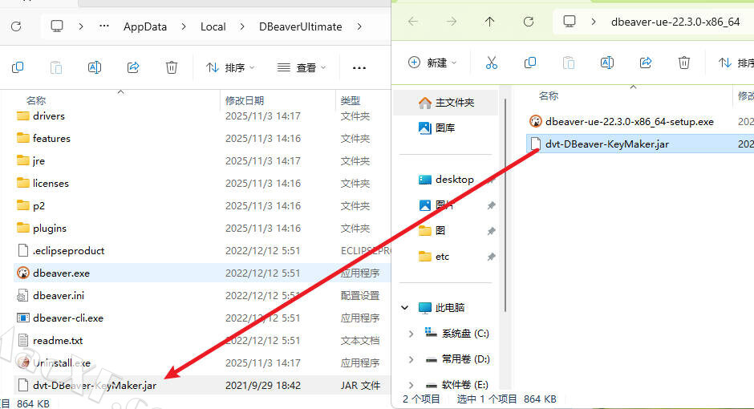Open the desktop pinned folder in sidebar
This screenshot has width=754, height=409.
coord(454,180)
